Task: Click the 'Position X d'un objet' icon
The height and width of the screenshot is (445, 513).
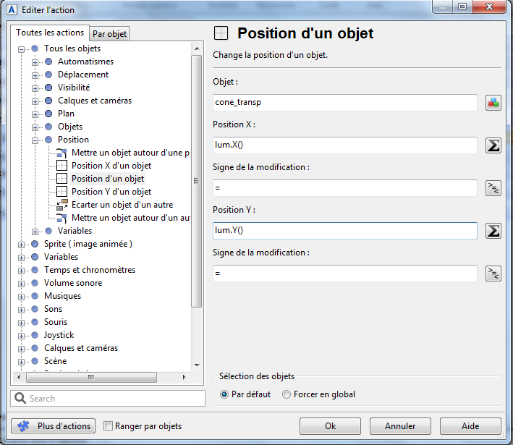Action: point(62,166)
